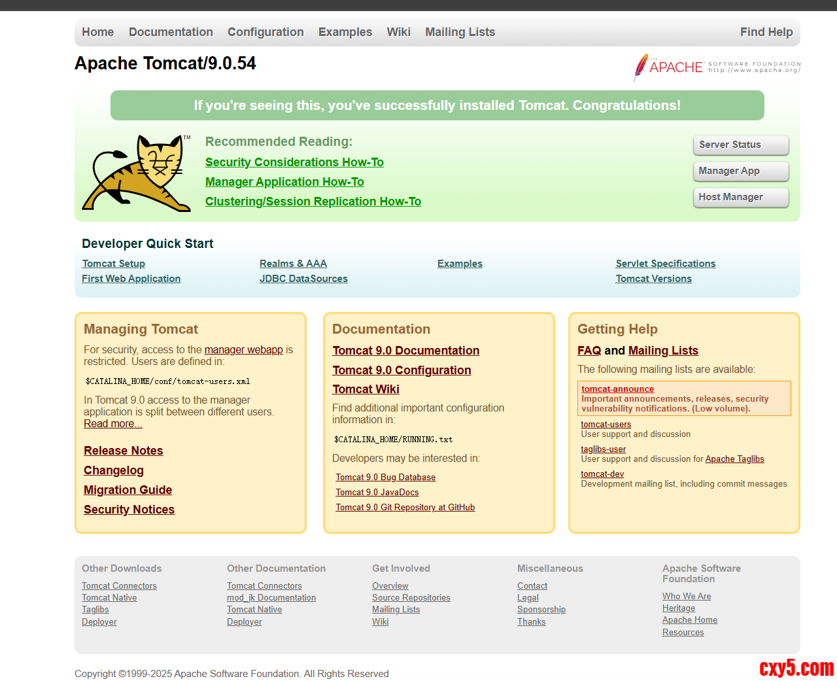
Task: Select Configuration in the top nav bar
Action: (x=265, y=32)
